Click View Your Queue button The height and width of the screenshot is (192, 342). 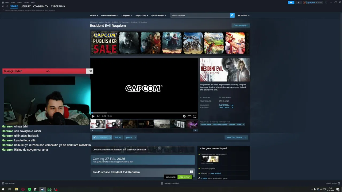click(x=236, y=137)
